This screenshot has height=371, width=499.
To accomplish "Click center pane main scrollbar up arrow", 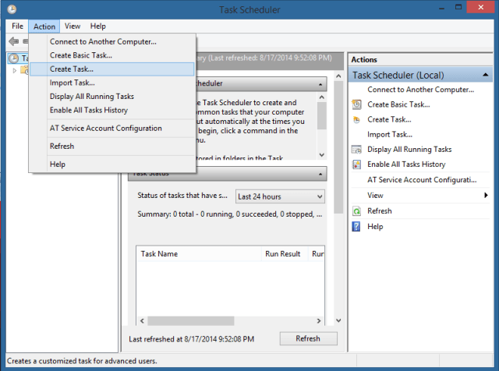I will click(x=338, y=76).
